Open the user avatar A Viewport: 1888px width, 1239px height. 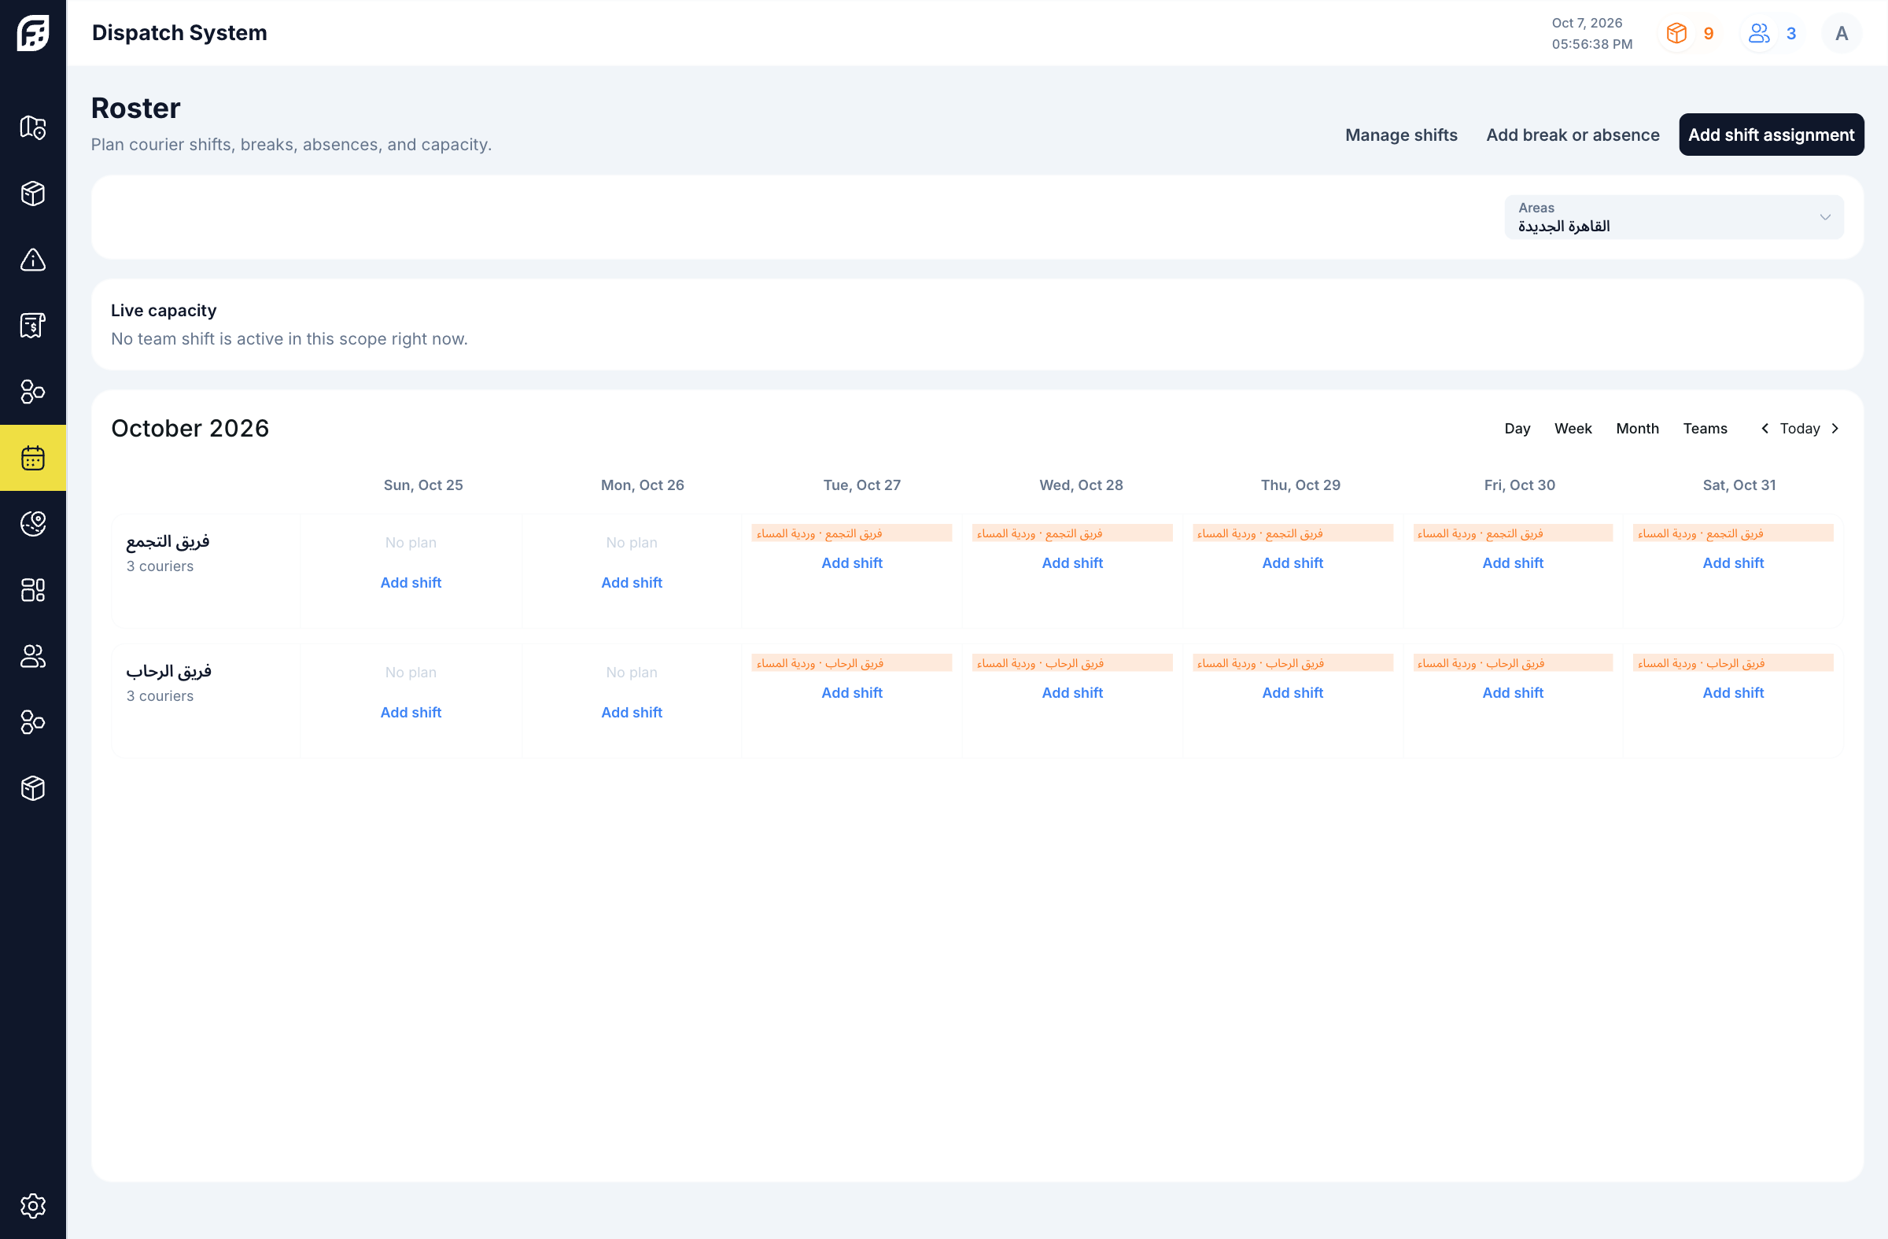click(x=1842, y=33)
